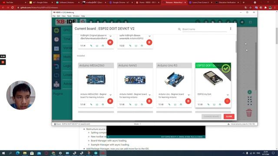
Task: Click the GPIO chip category icon
Action: coord(56,30)
